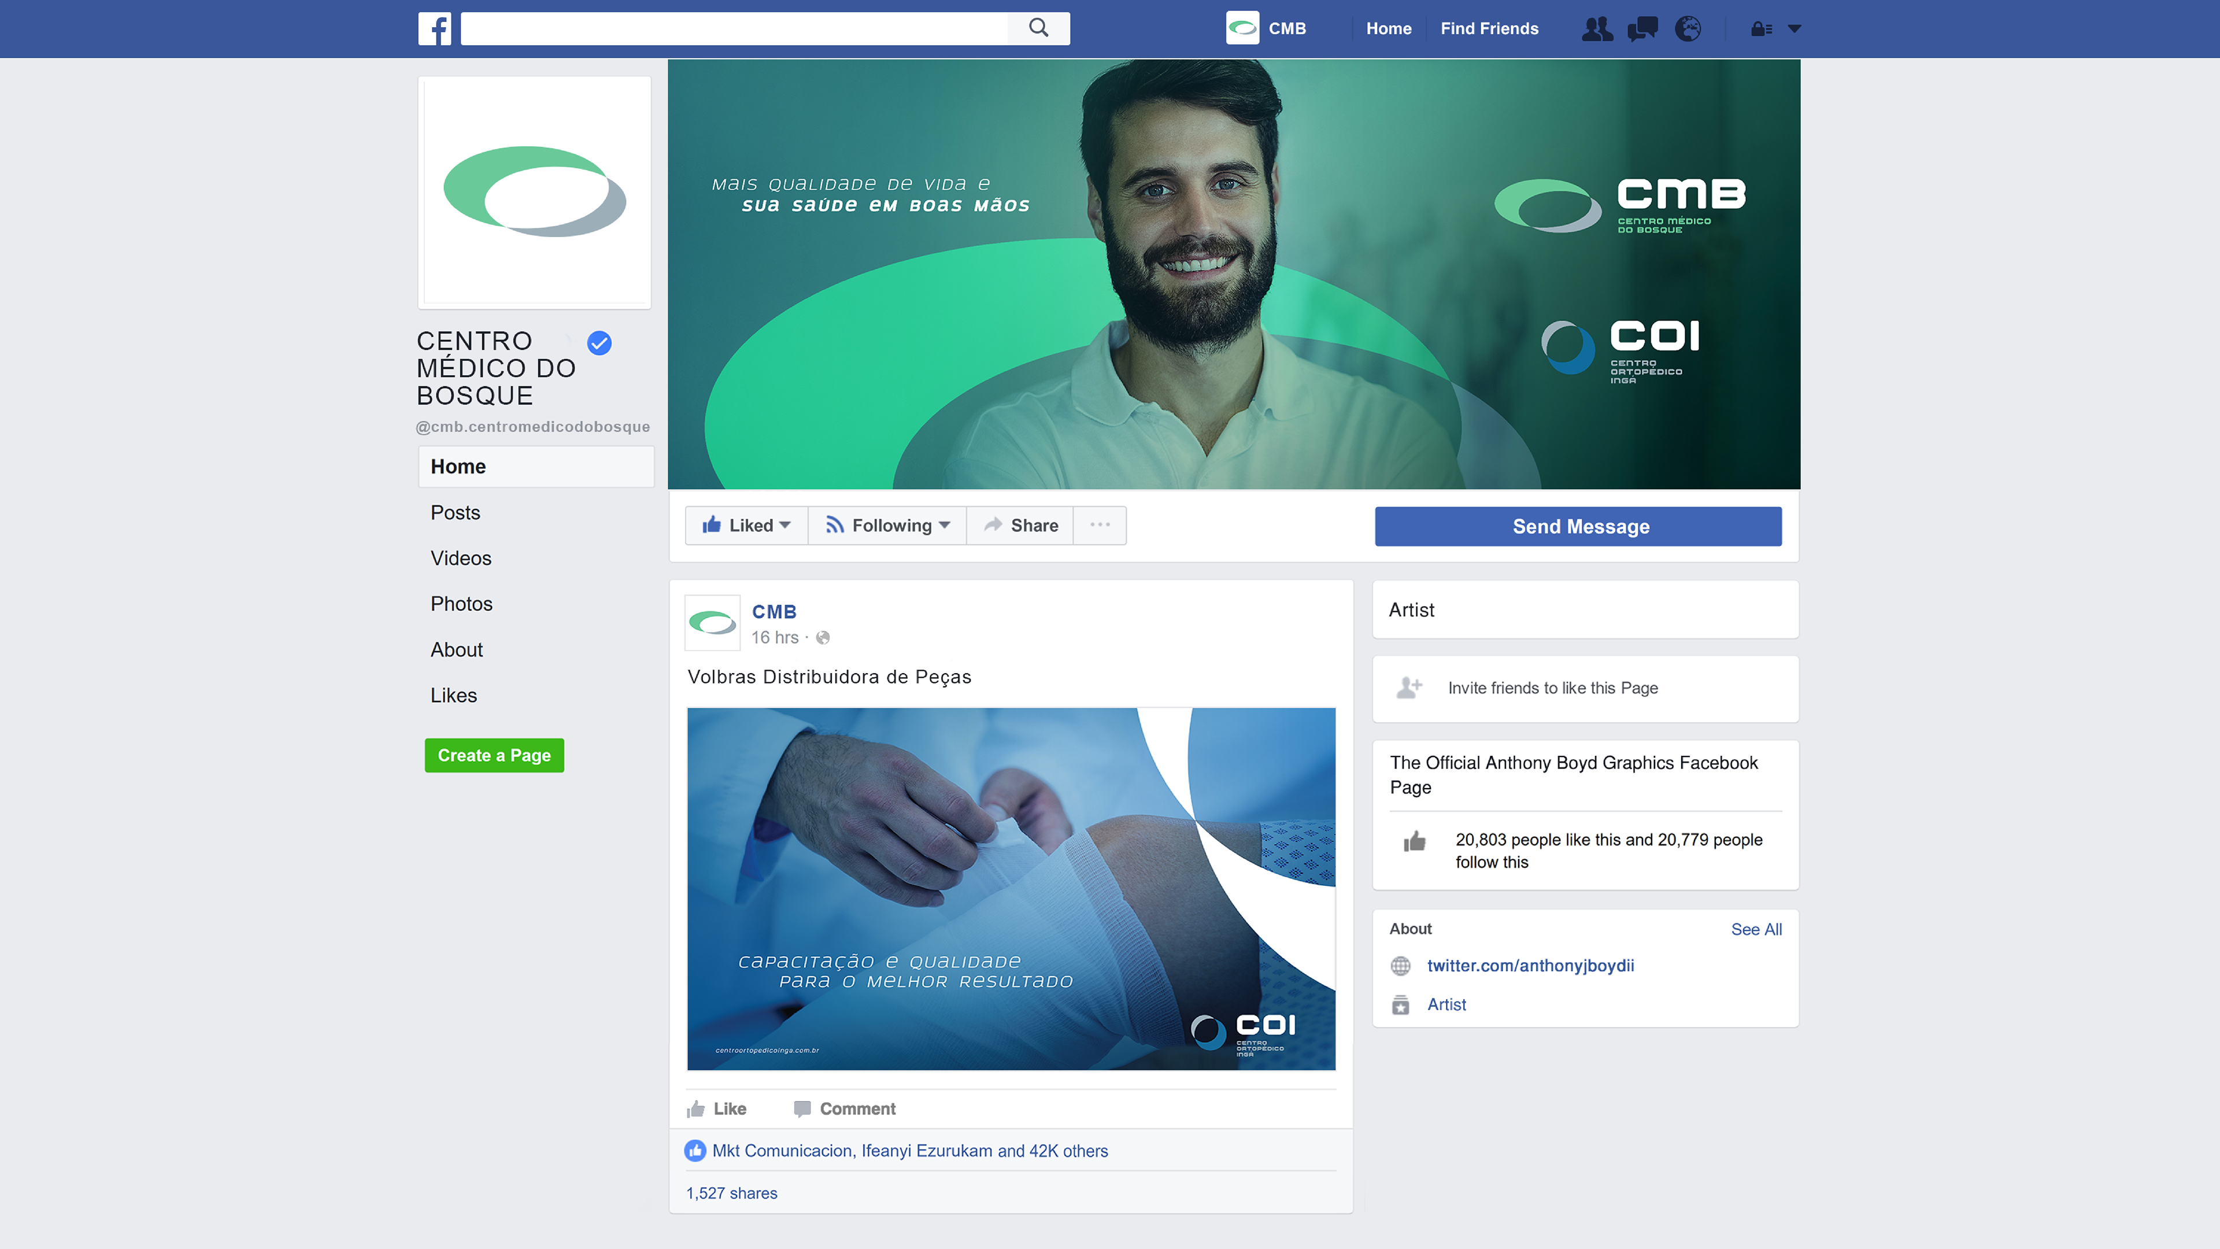This screenshot has width=2220, height=1249.
Task: Click the green Create a Page button
Action: click(495, 755)
